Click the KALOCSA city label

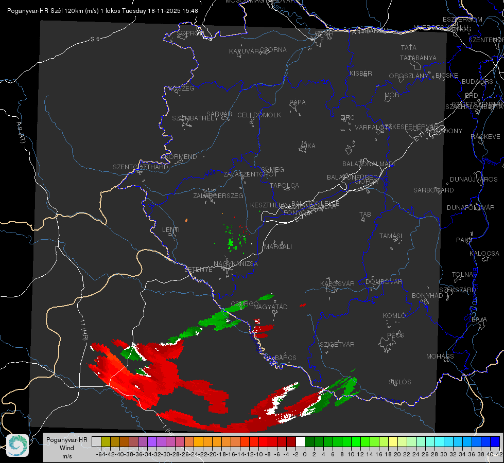[x=484, y=254]
